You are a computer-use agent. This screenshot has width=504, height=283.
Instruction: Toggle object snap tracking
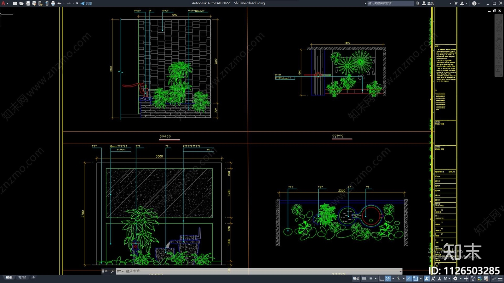pyautogui.click(x=409, y=279)
